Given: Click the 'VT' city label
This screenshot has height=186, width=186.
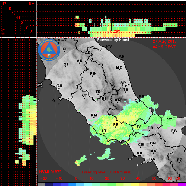Looking at the screenshot, I should [84, 96].
